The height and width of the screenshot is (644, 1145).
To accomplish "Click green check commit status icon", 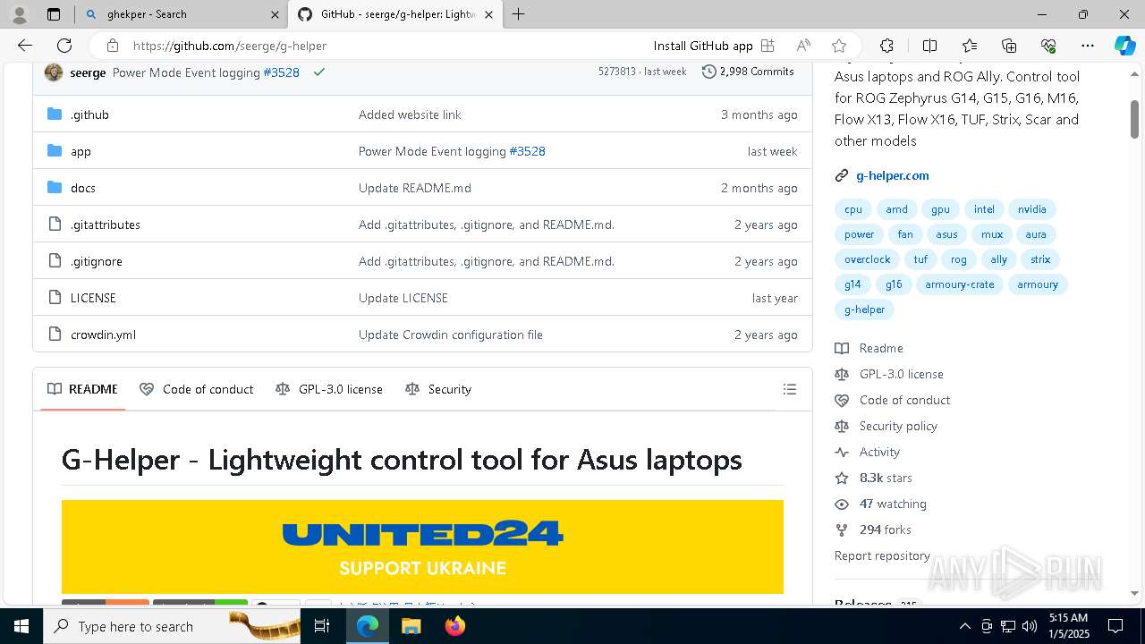I will click(318, 72).
